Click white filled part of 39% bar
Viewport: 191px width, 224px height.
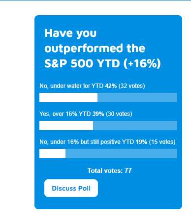[66, 126]
